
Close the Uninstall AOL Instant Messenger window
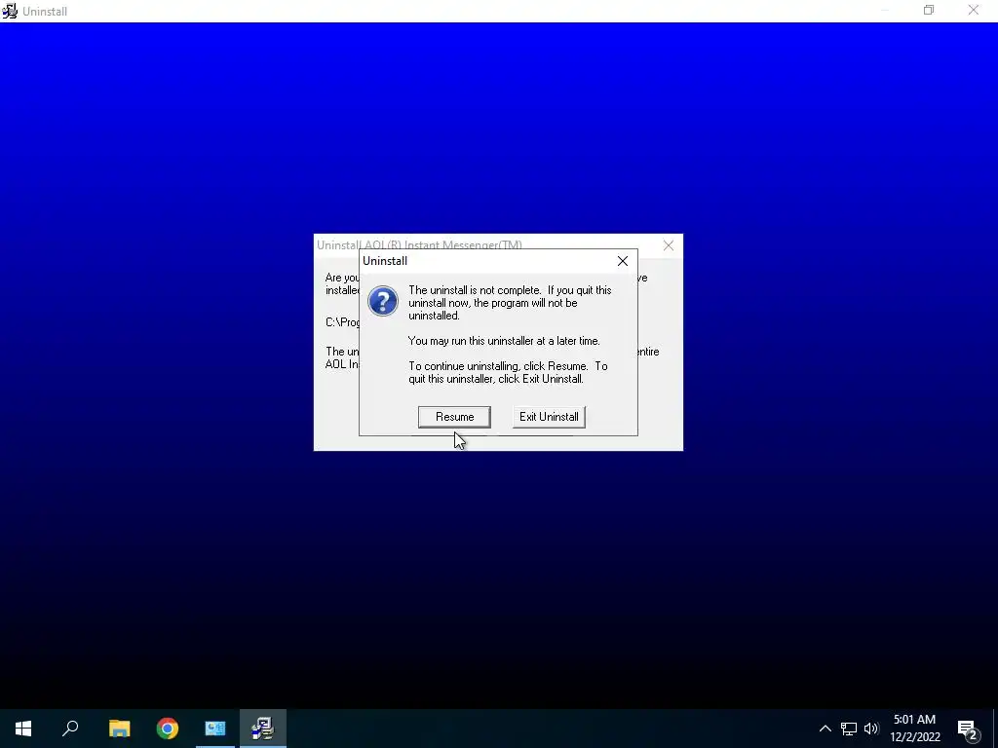669,245
